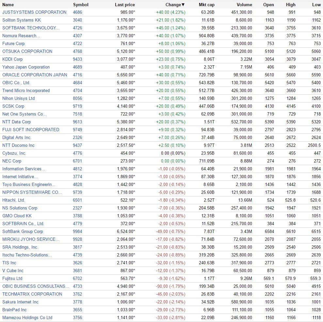Open OTSUKA CORPORATION link
This screenshot has height=322, width=323.
point(27,51)
